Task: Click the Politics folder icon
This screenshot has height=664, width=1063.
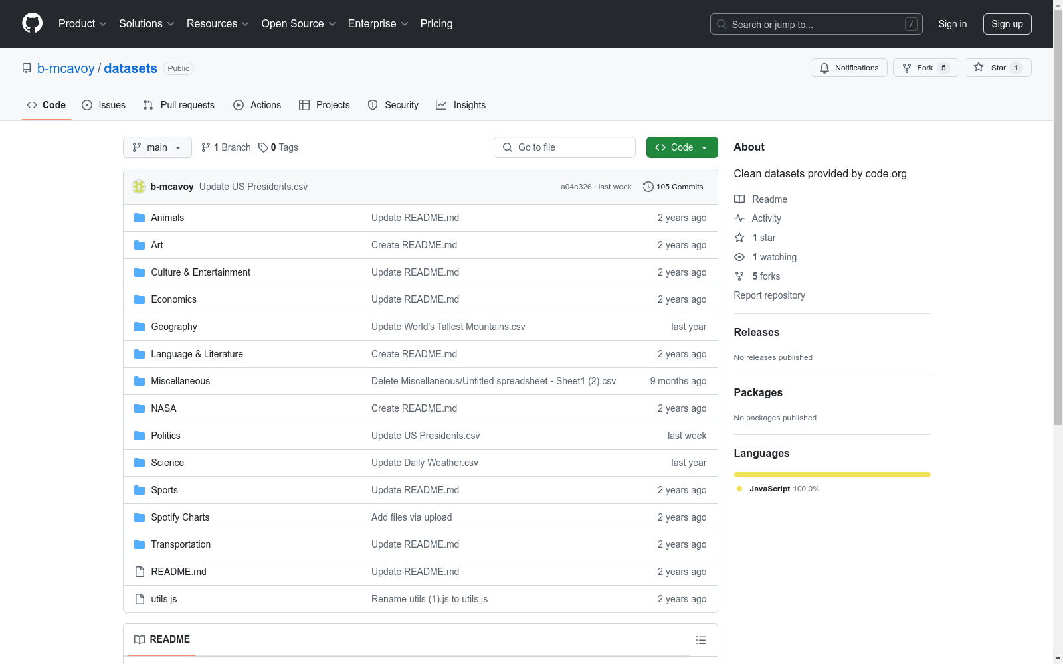Action: [140, 436]
